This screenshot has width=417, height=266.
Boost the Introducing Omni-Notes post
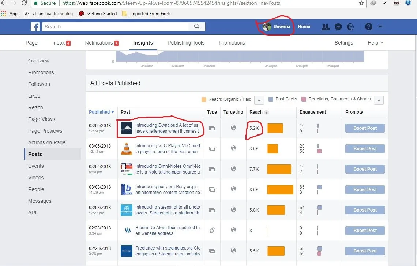pos(365,169)
